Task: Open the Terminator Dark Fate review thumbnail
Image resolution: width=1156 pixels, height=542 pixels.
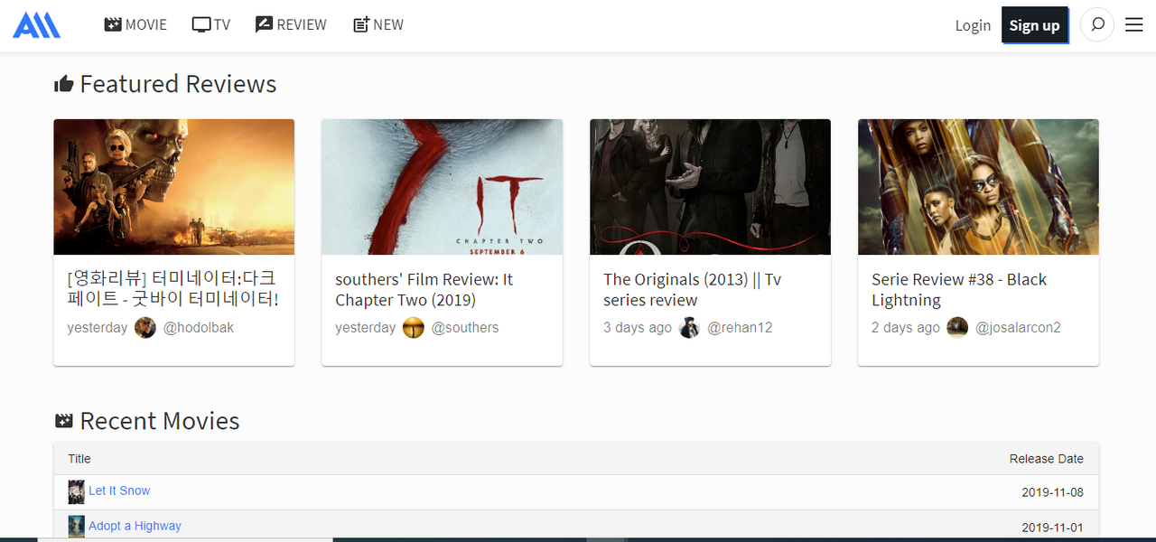Action: pos(174,187)
